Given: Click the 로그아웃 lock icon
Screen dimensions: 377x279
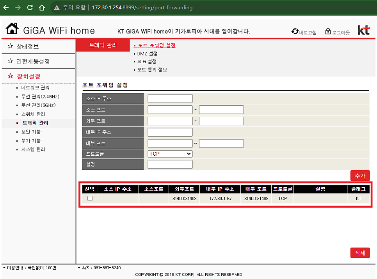Looking at the screenshot, I should tap(328, 31).
